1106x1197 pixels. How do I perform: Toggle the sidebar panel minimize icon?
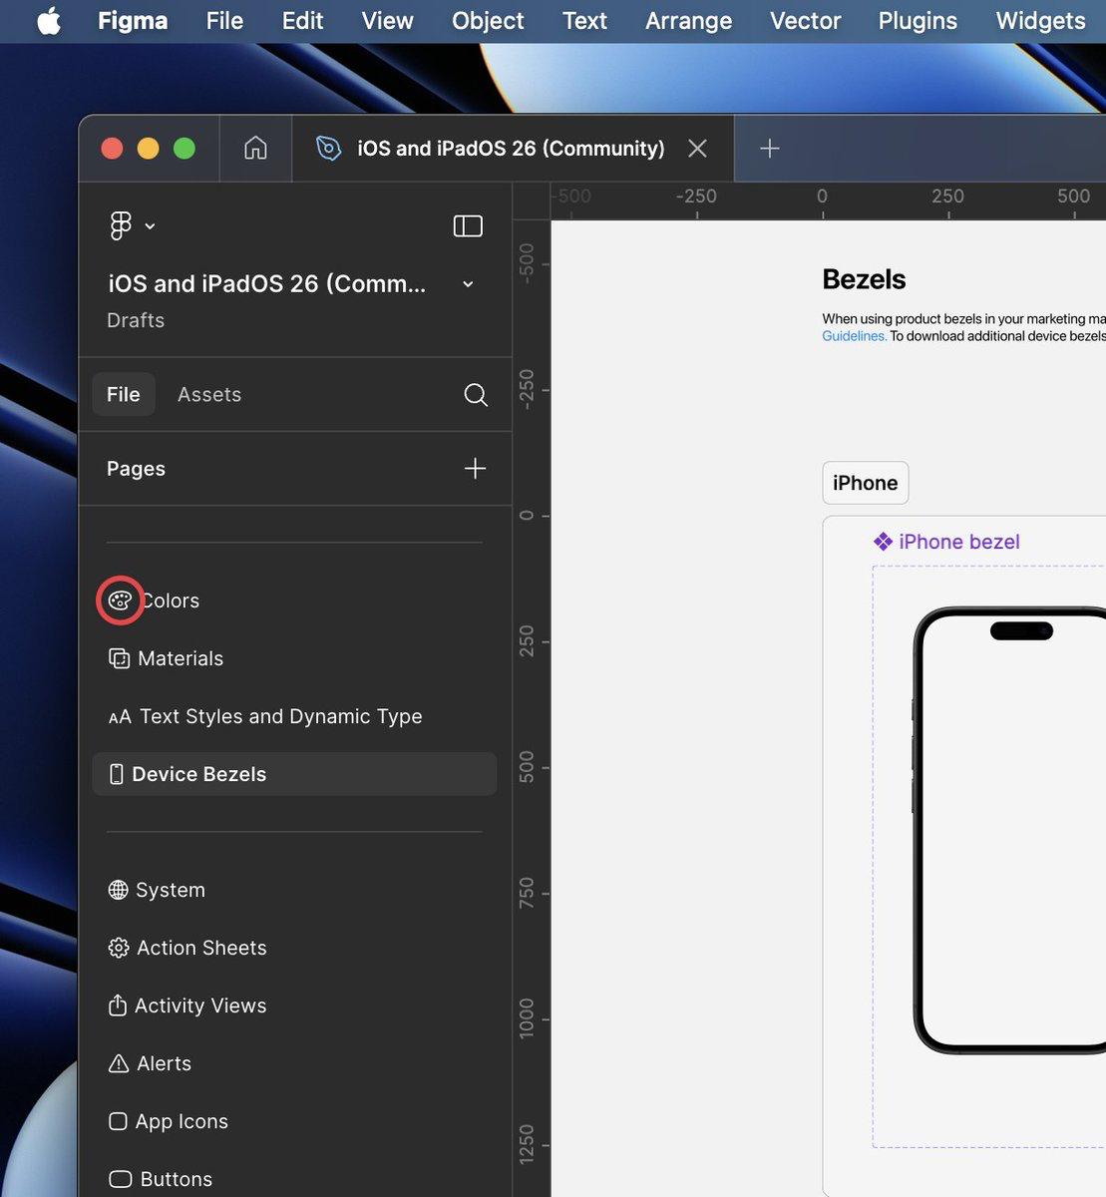pos(468,226)
